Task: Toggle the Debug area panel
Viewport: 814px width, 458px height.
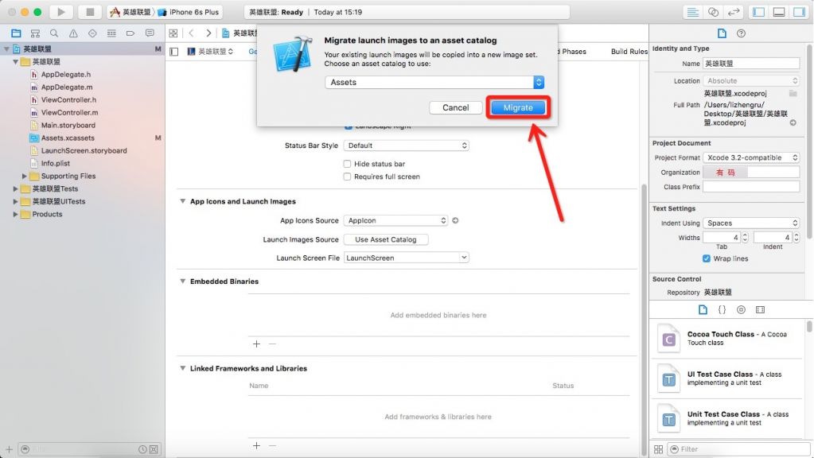Action: point(779,12)
